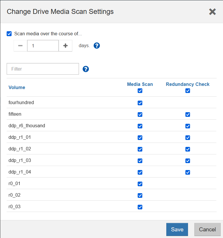This screenshot has width=223, height=238.
Task: Uncheck Media Scan for ddp_r1_03
Action: tap(140, 161)
